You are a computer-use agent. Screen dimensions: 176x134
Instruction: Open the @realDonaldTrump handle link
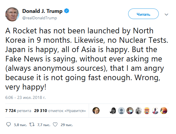point(39,18)
